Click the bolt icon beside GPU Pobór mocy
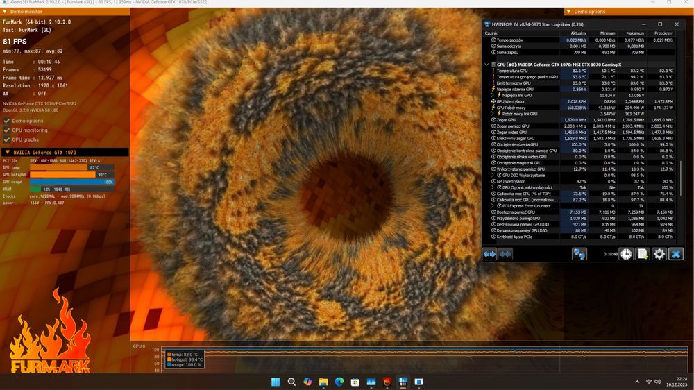This screenshot has width=694, height=390. tap(493, 108)
